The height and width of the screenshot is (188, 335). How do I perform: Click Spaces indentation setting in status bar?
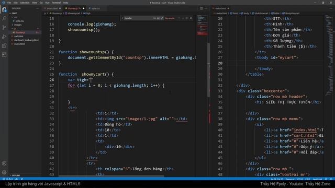290,179
